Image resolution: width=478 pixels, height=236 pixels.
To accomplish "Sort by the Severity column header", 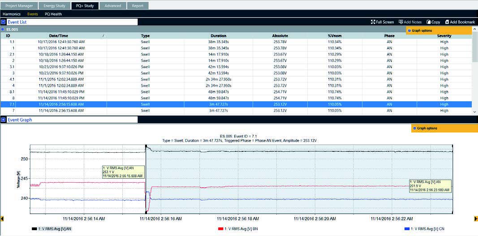I will click(444, 36).
